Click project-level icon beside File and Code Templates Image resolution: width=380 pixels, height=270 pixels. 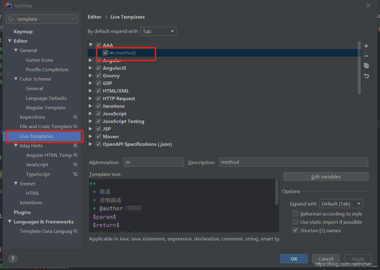click(75, 127)
